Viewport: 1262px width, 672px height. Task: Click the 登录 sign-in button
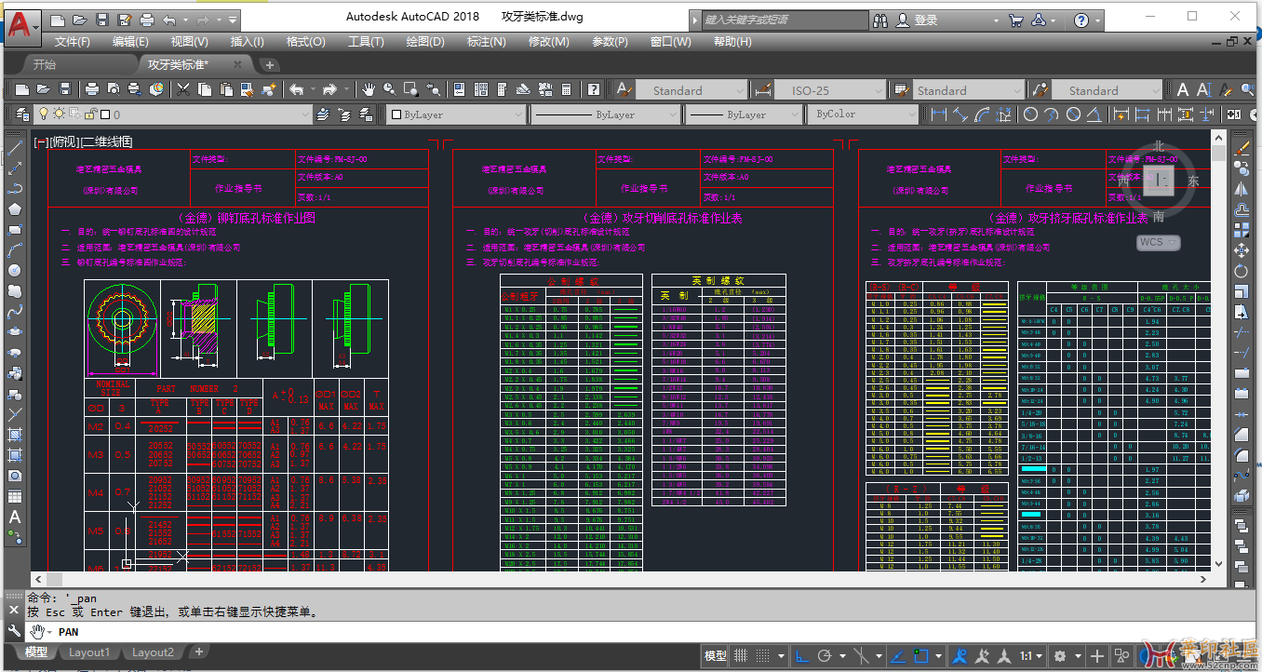pos(917,20)
